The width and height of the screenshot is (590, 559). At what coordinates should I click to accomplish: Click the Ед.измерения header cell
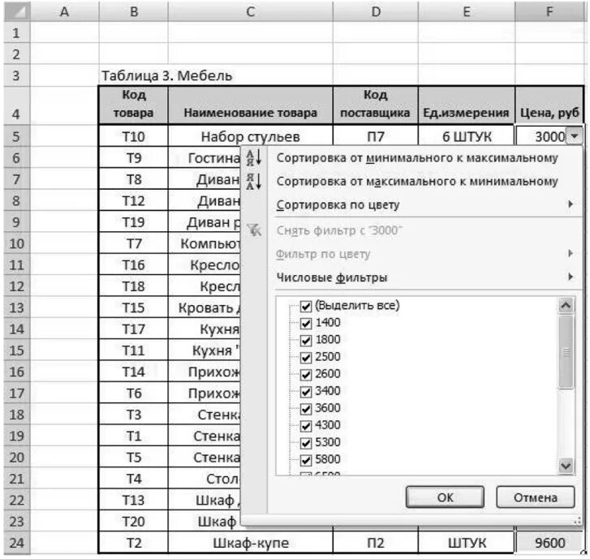(x=467, y=105)
